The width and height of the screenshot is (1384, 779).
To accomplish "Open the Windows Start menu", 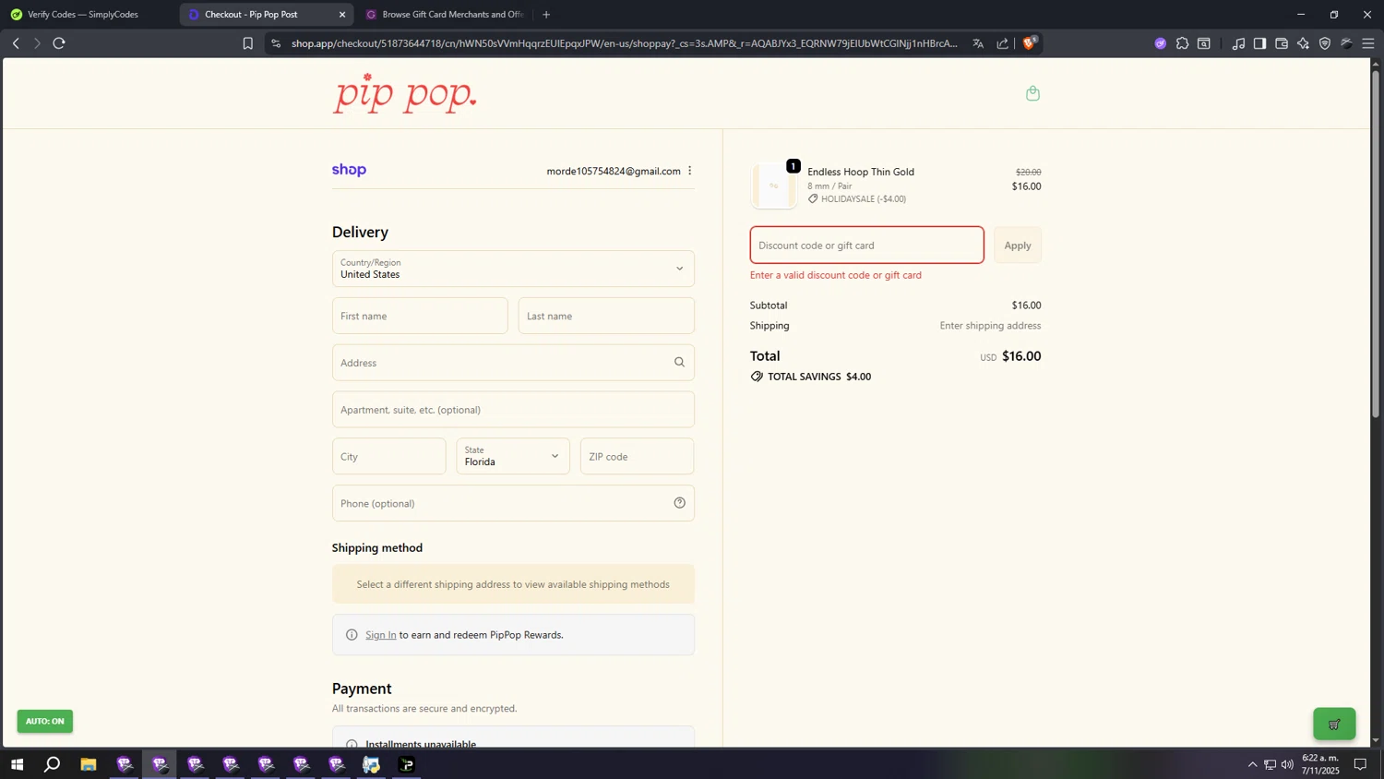I will click(17, 764).
